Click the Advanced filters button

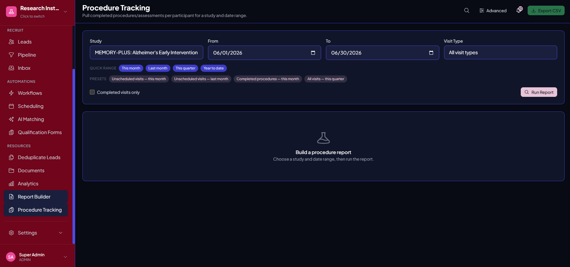493,10
